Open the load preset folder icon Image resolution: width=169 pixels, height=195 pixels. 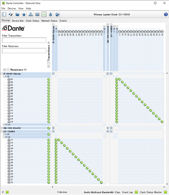(x=17, y=15)
